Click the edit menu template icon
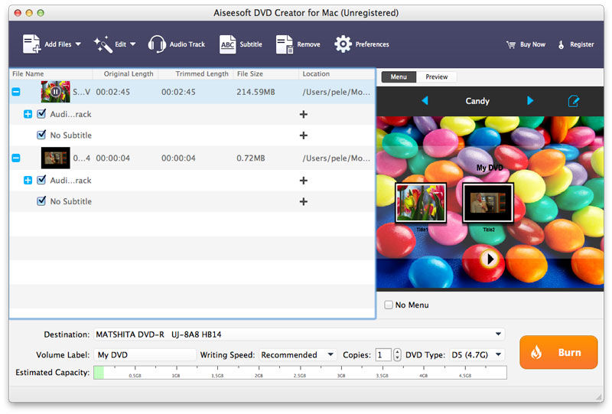 573,101
